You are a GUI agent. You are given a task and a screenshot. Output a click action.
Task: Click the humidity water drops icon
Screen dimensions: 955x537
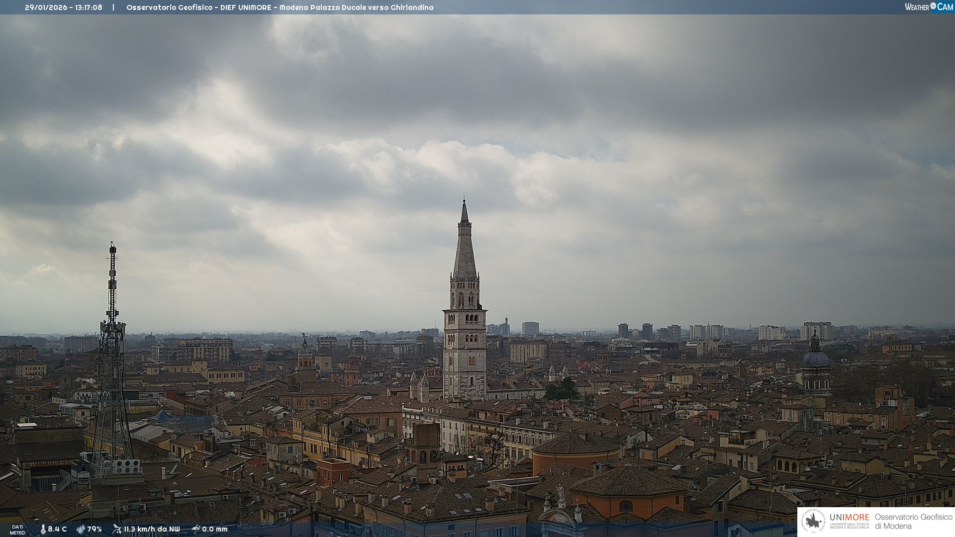coord(81,529)
